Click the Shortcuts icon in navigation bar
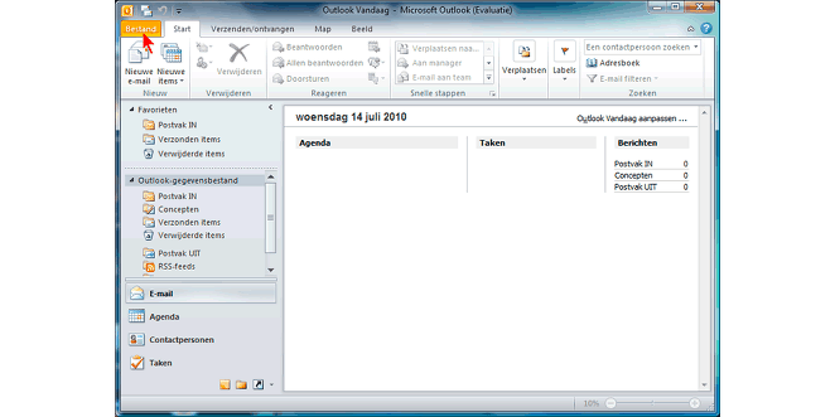 258,384
